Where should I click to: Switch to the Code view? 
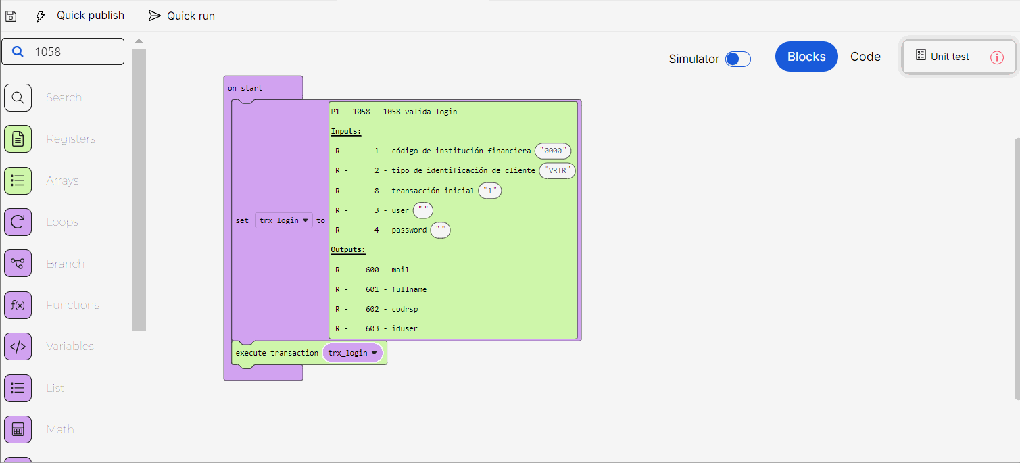(865, 57)
